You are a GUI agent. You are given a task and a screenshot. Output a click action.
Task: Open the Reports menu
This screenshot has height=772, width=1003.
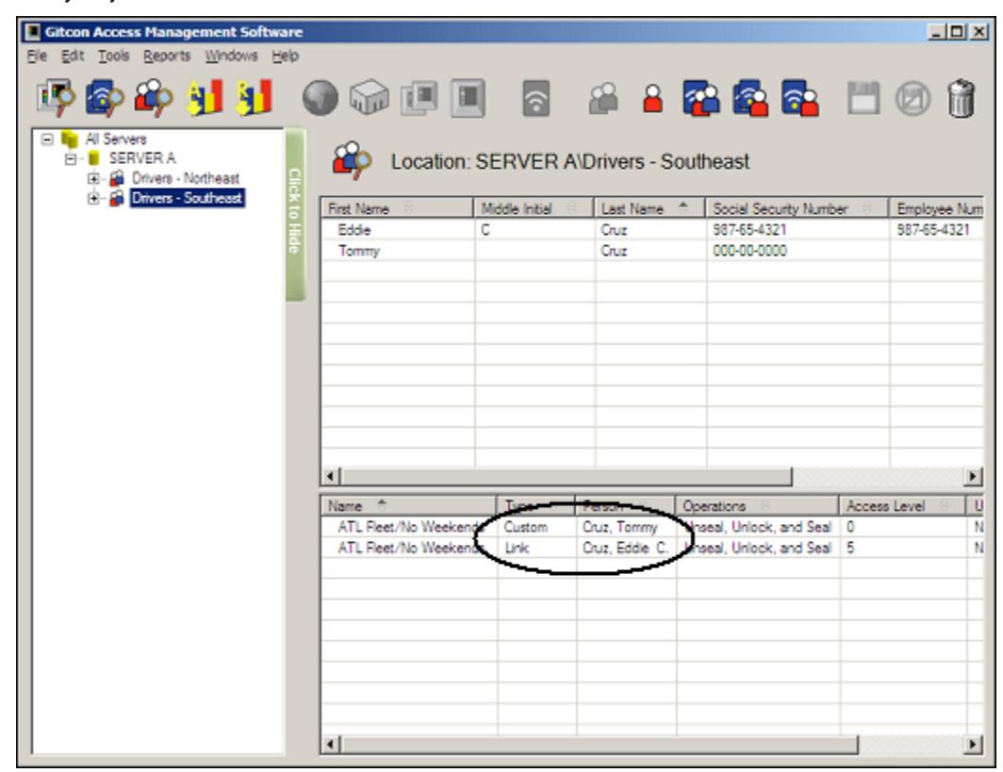click(166, 56)
